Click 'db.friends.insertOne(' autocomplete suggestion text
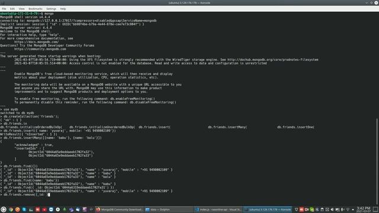The image size is (379, 213). pyautogui.click(x=296, y=127)
